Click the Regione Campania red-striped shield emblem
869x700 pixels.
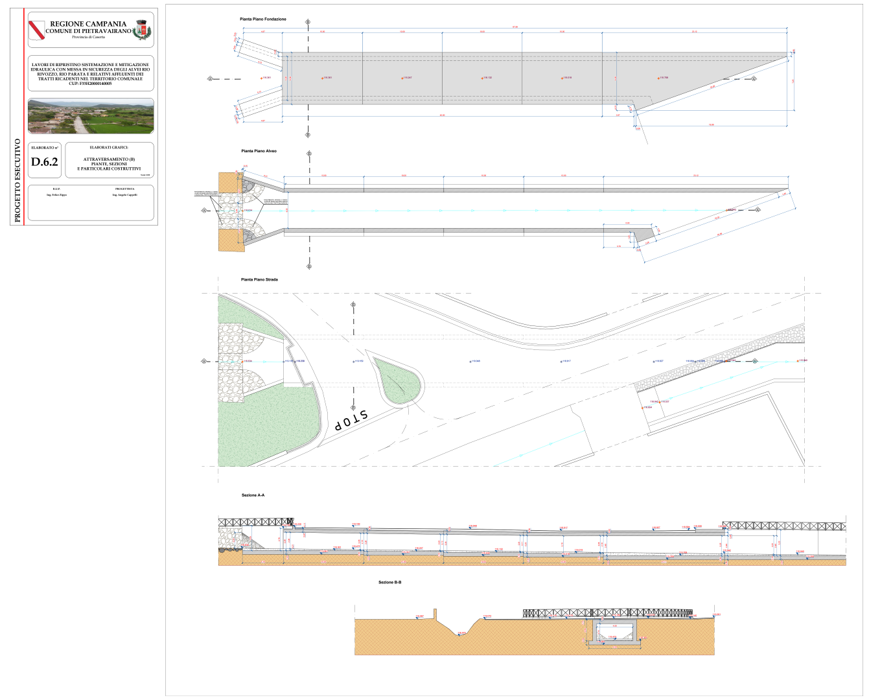click(x=37, y=30)
